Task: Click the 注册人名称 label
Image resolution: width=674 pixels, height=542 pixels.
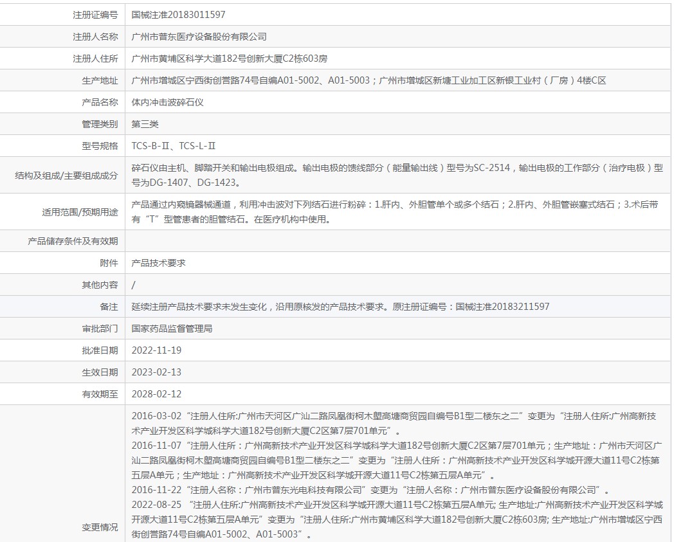Action: [x=95, y=37]
